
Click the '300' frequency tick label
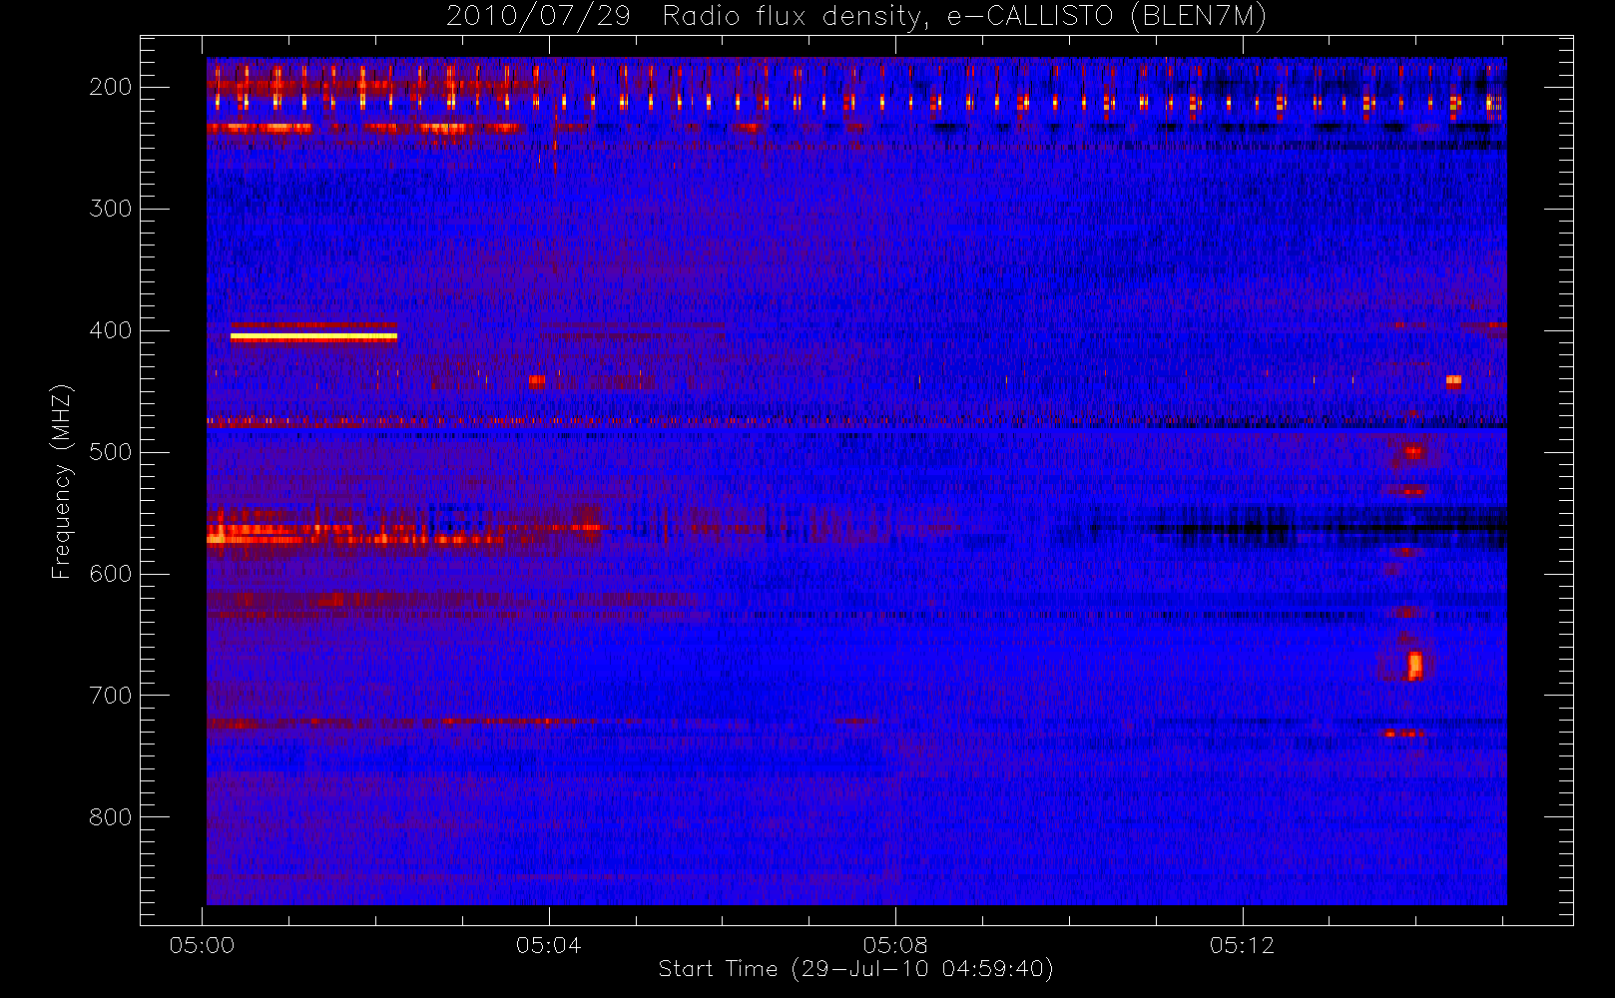coord(110,209)
